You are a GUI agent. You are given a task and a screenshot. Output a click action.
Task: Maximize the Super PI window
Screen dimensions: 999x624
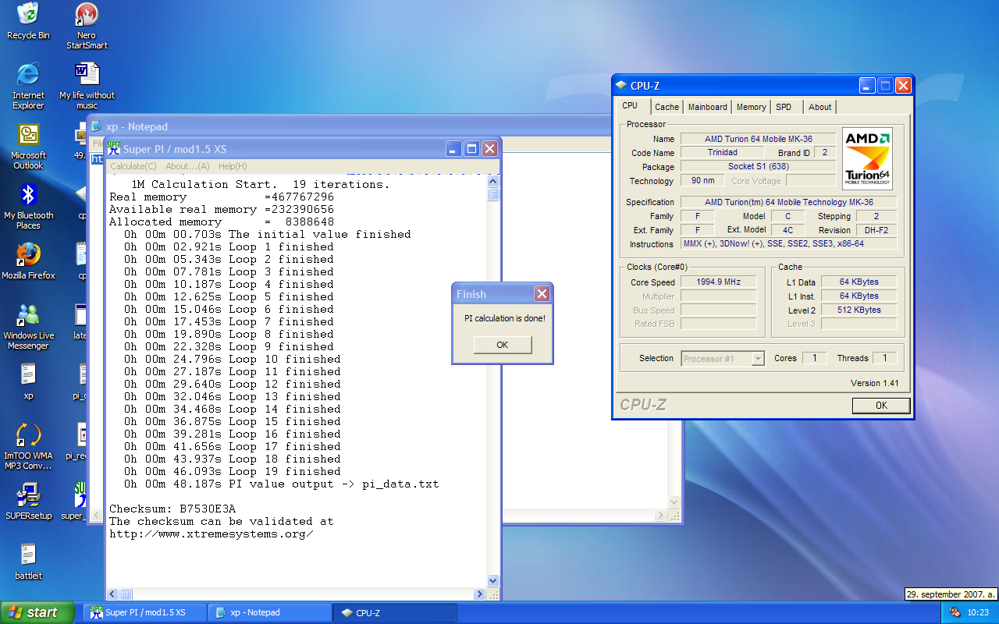(471, 148)
